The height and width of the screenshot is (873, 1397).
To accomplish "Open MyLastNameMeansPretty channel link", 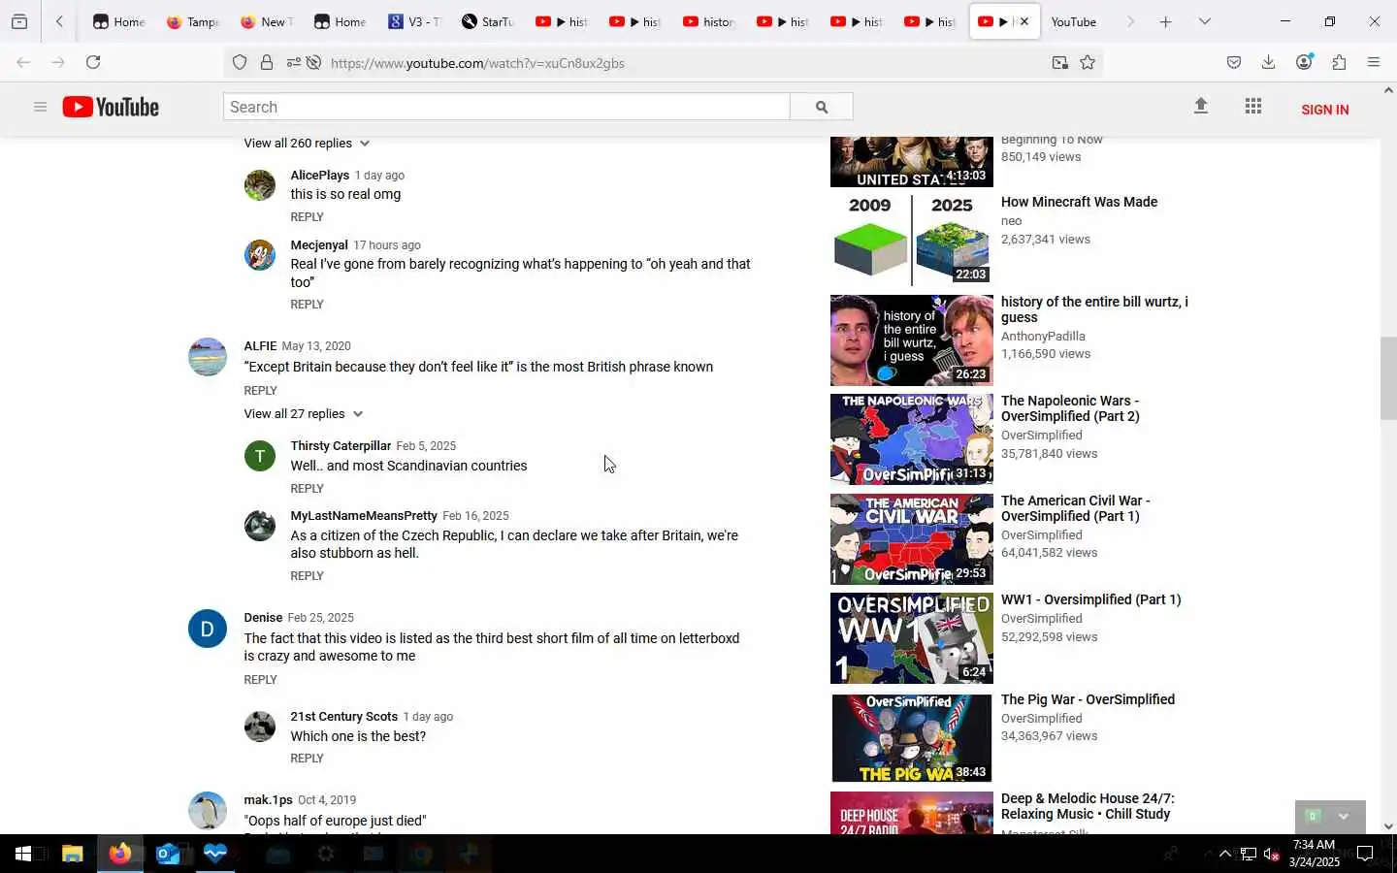I will [x=364, y=516].
